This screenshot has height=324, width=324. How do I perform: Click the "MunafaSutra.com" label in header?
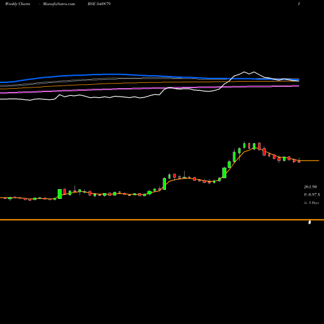click(x=59, y=4)
